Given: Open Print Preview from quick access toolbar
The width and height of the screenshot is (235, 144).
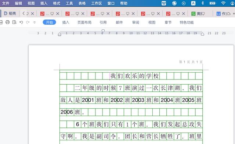Looking at the screenshot, I should [14, 22].
